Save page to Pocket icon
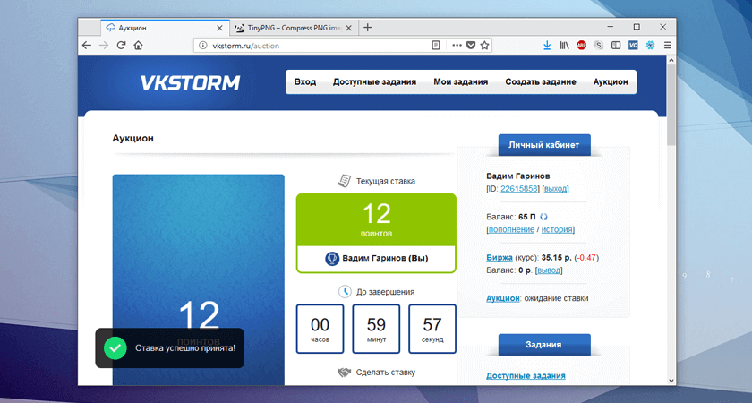The height and width of the screenshot is (403, 752). [471, 45]
